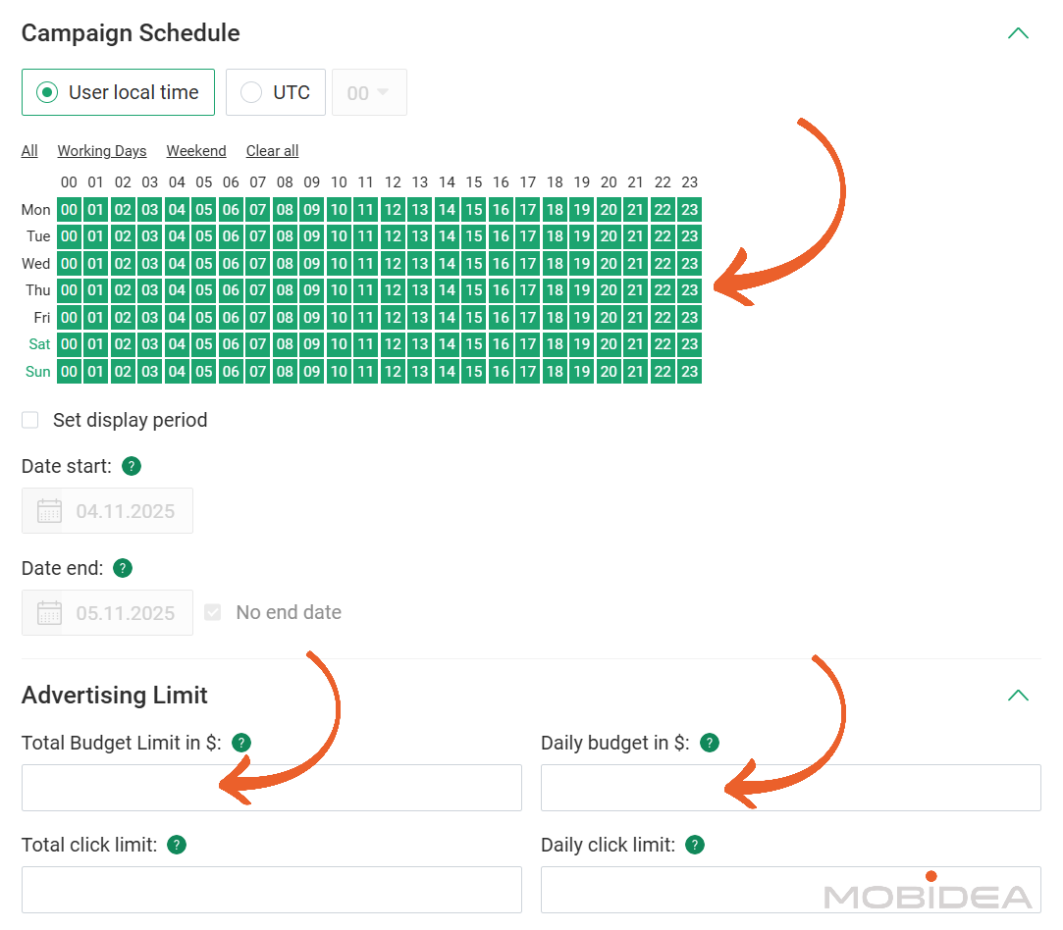Screen dimensions: 1063x930
Task: Clear all schedule selections
Action: pyautogui.click(x=272, y=151)
